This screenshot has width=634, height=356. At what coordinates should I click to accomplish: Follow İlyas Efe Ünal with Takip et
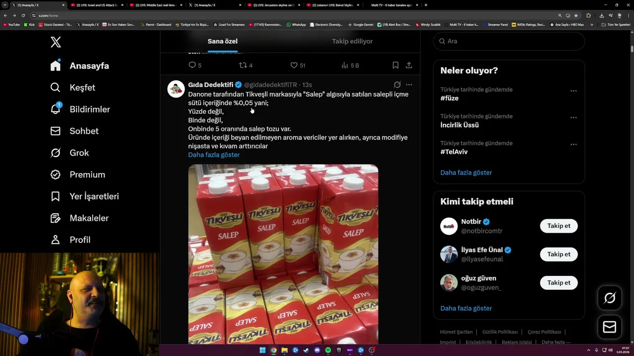click(x=559, y=254)
